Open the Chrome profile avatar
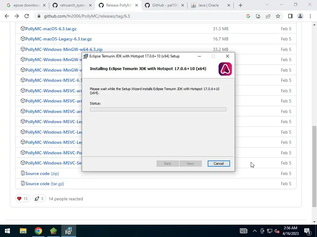Viewport: 317px width, 237px height. [x=300, y=16]
